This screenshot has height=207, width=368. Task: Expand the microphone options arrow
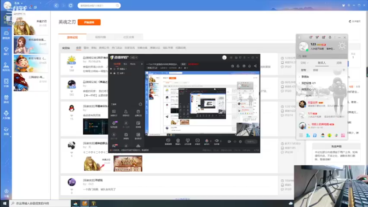(211, 141)
